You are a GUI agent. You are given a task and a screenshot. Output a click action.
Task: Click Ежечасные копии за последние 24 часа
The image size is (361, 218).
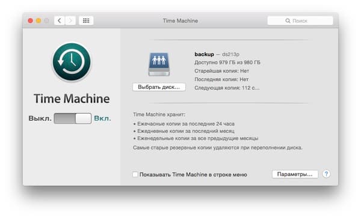[x=186, y=124]
